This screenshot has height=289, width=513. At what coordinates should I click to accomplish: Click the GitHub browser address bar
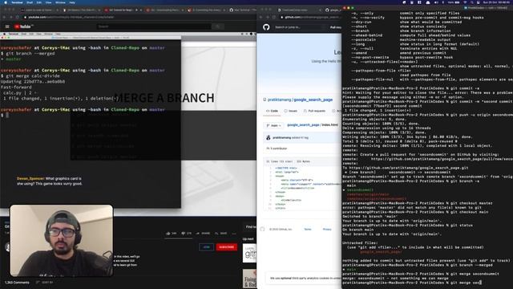311,17
